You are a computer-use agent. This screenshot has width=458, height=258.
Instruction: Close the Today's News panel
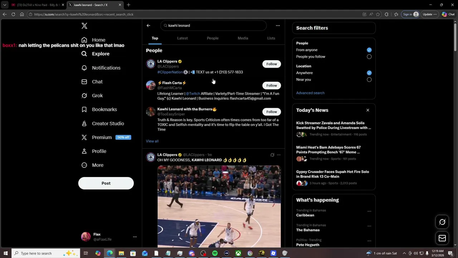click(367, 110)
